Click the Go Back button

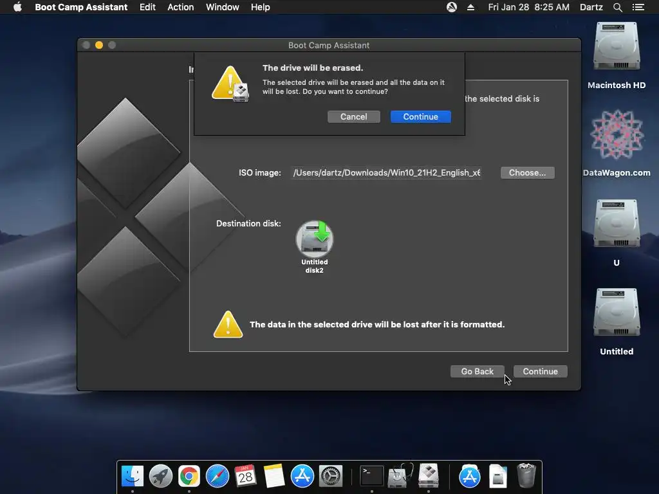(477, 371)
